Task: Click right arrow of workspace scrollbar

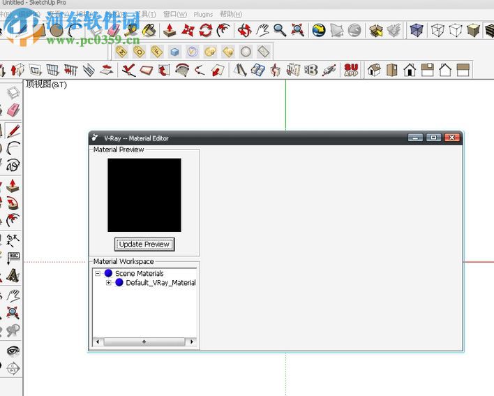Action: (192, 342)
